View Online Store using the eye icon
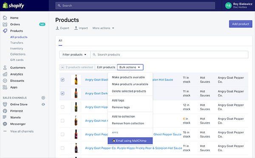This screenshot has width=255, height=158. tap(43, 104)
